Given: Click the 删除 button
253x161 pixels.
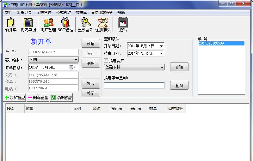Looking at the screenshot, I should click(x=91, y=63).
